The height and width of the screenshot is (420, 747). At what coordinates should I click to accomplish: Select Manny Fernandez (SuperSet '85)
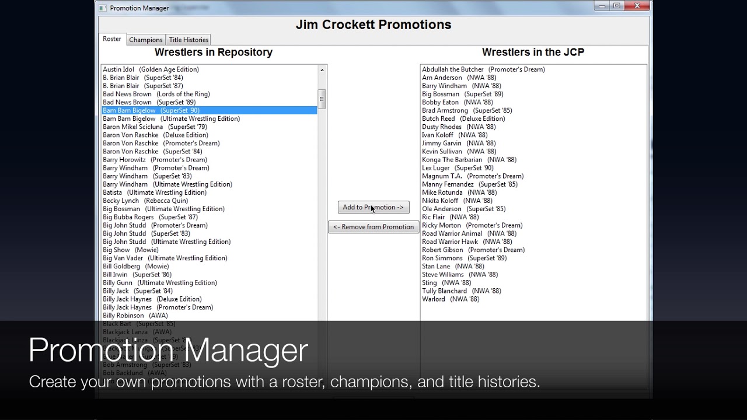[533, 184]
